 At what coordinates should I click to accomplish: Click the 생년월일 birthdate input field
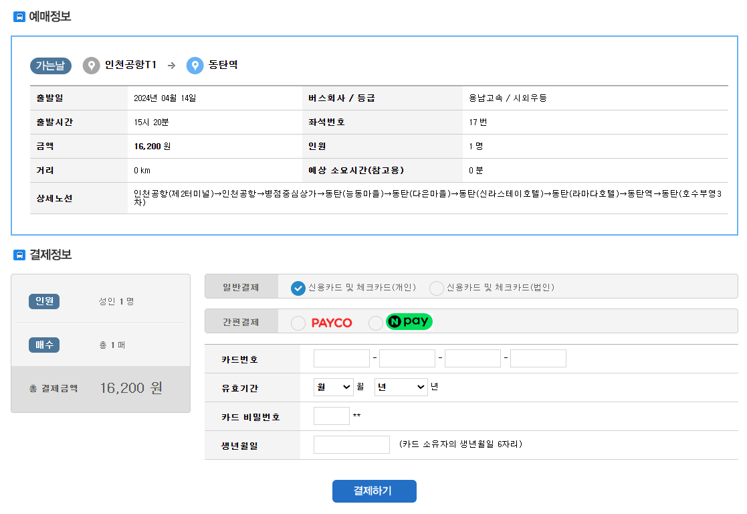point(351,444)
